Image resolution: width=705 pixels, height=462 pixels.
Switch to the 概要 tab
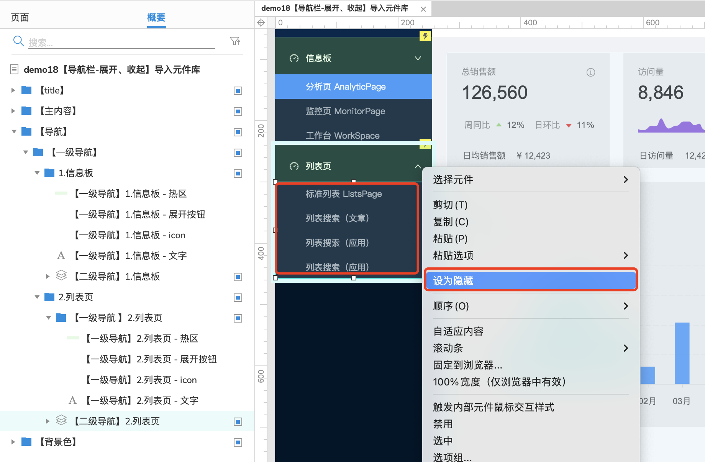[156, 18]
